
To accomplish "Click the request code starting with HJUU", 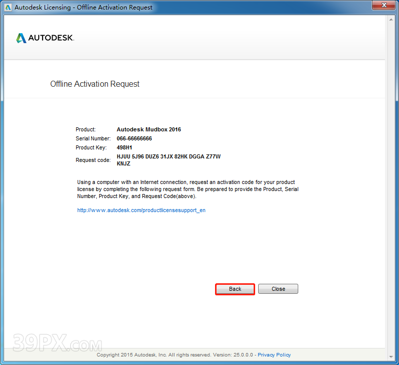I will 168,157.
